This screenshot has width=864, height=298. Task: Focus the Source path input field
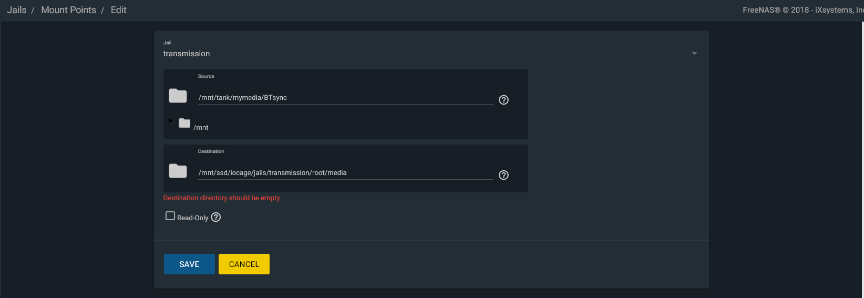(345, 98)
